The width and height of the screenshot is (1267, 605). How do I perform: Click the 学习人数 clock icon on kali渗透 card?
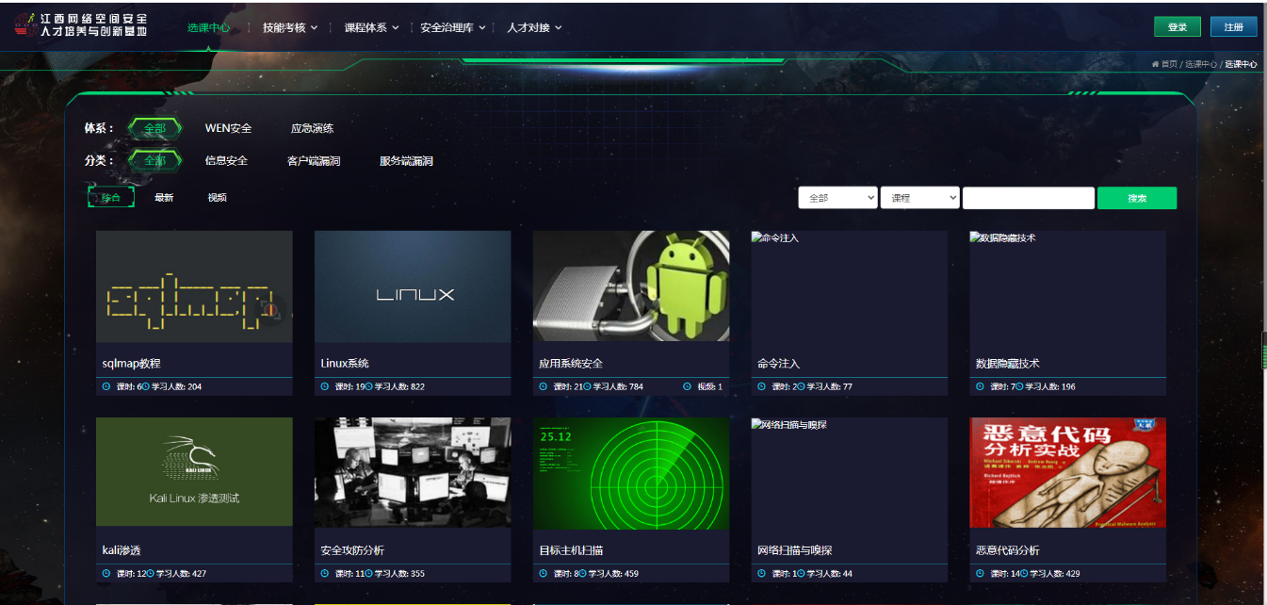151,573
